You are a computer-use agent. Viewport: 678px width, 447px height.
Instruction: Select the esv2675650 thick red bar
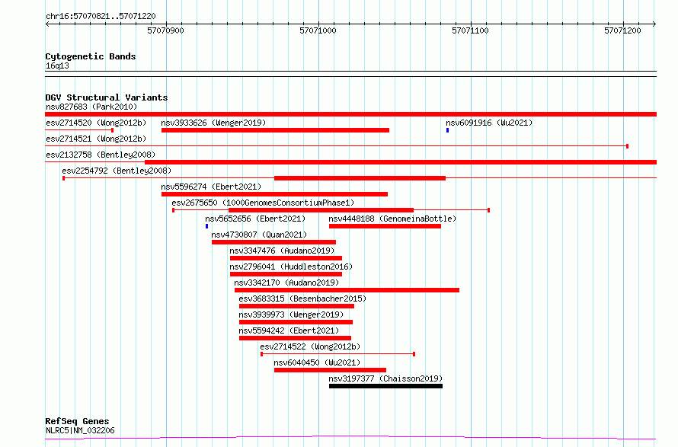pos(321,210)
